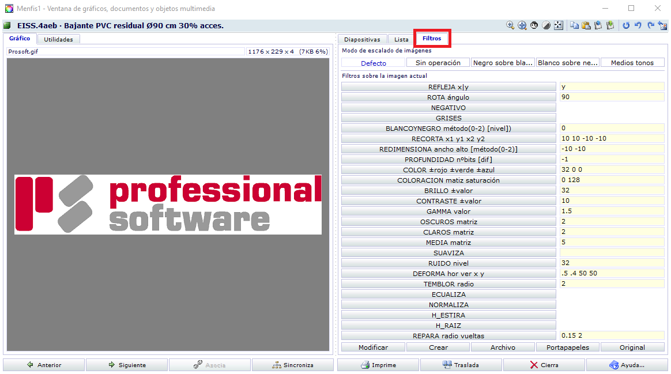Open the Lista tab

[401, 39]
